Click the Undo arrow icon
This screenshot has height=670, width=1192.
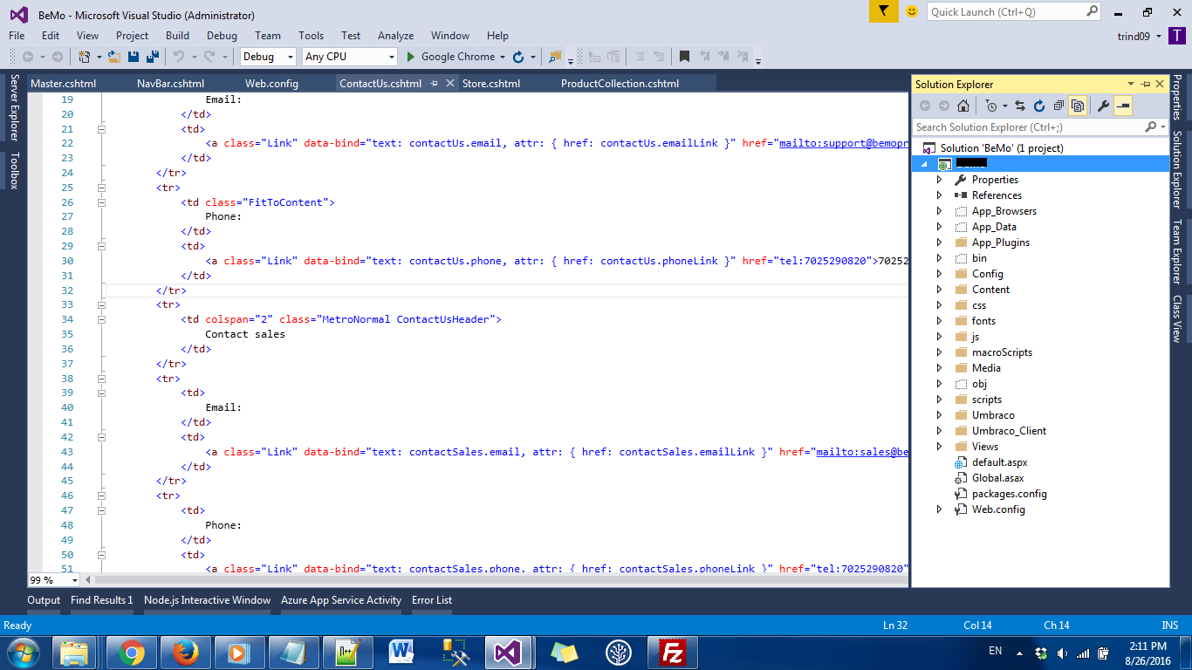click(x=178, y=57)
